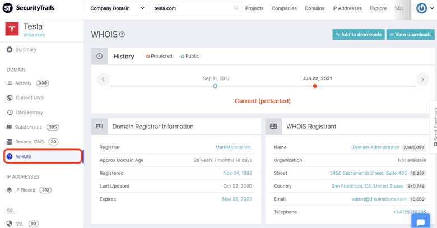Select the Sep 11, 2012 timeline point
Screen dimensions: 437x228
(215, 86)
